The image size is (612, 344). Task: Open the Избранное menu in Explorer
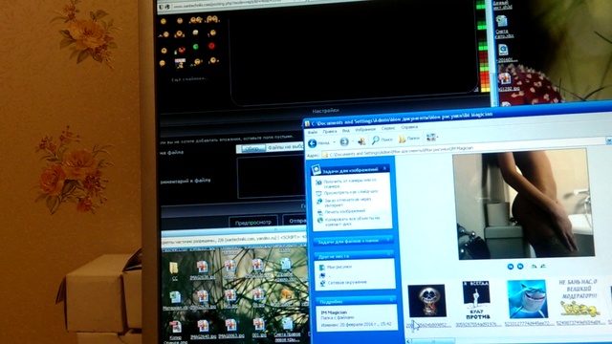tap(365, 130)
